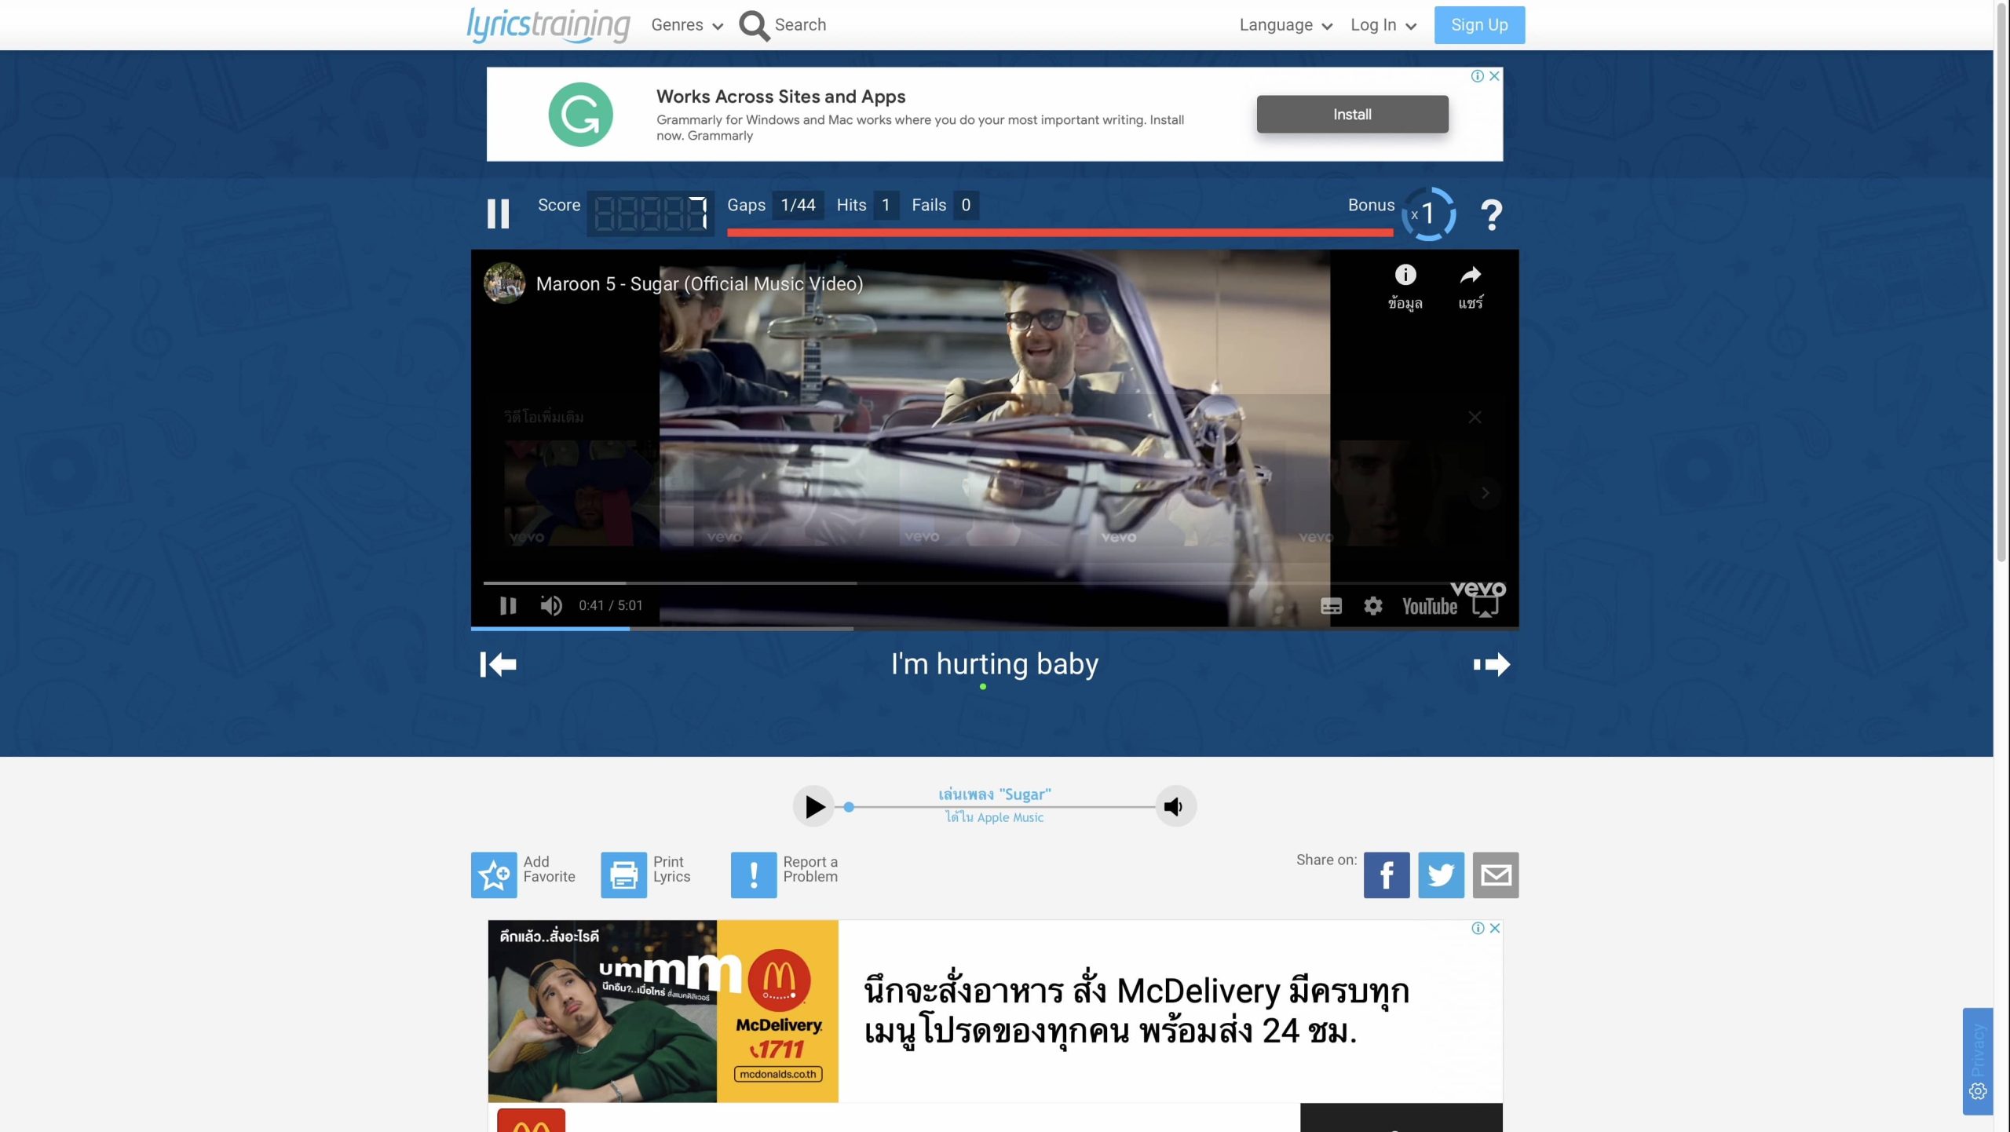
Task: Share the song by email
Action: 1495,875
